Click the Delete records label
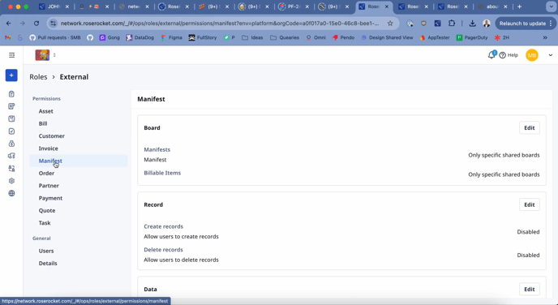 click(163, 250)
